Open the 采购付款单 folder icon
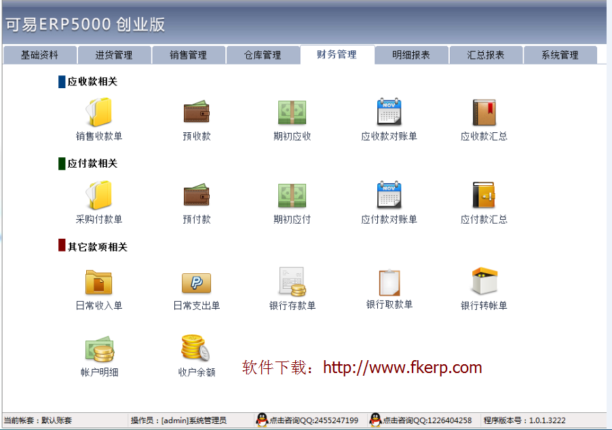This screenshot has height=430, width=612. [99, 195]
